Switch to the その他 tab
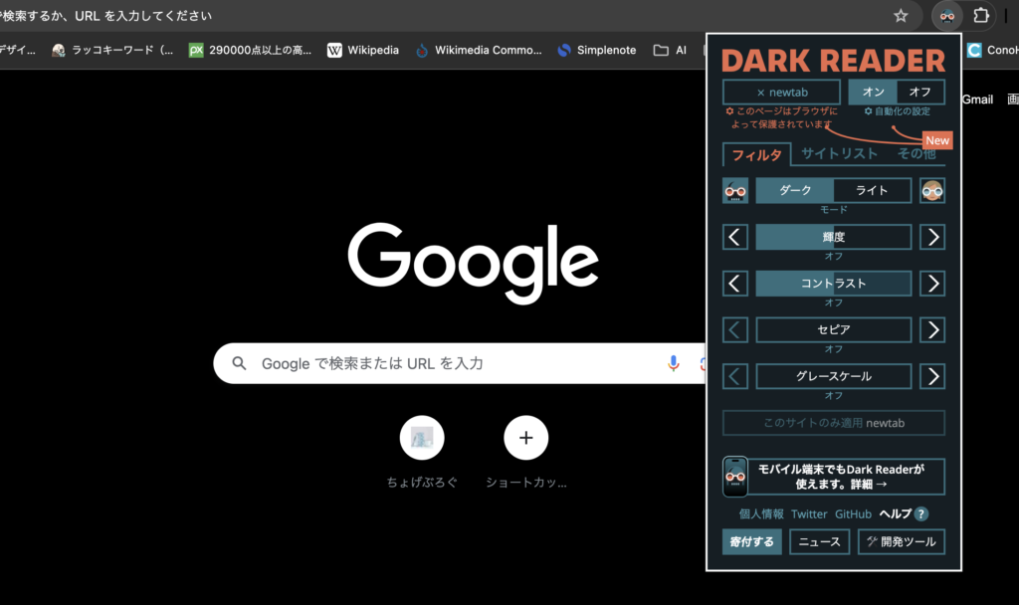This screenshot has height=605, width=1019. (917, 153)
